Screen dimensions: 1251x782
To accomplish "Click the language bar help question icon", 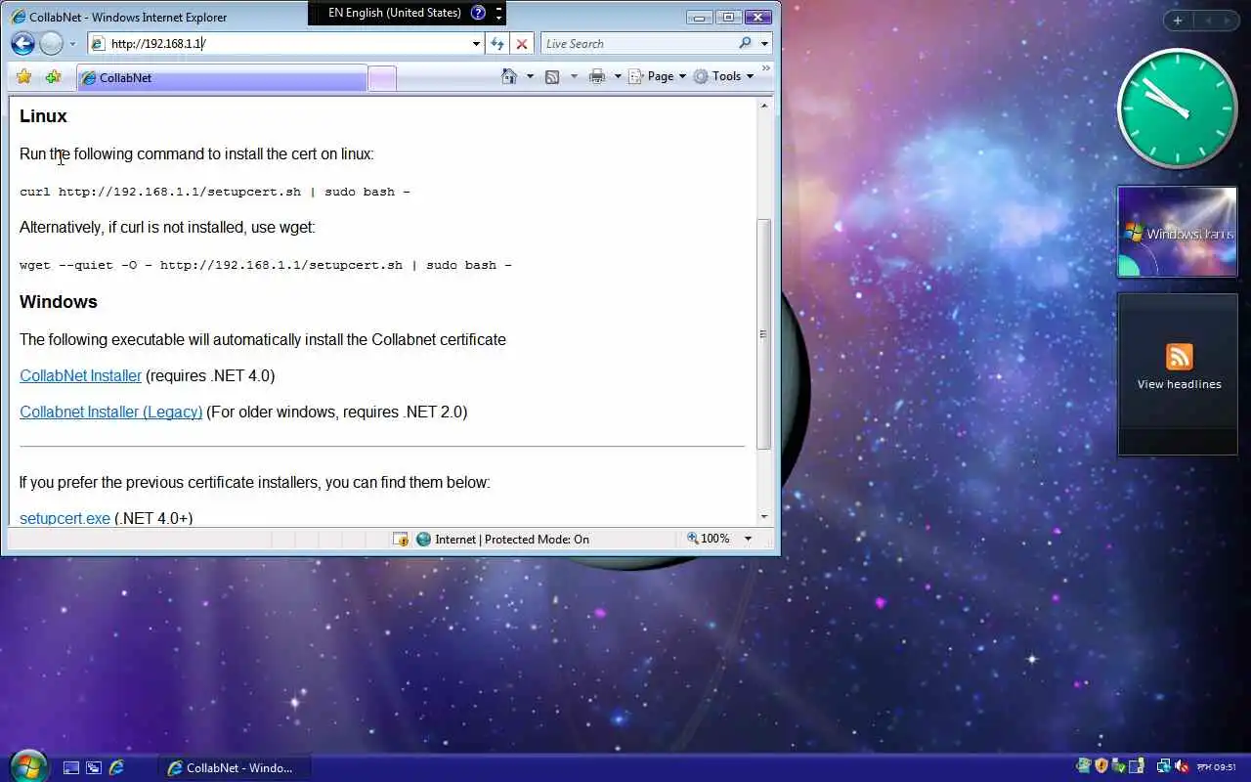I will pyautogui.click(x=478, y=13).
